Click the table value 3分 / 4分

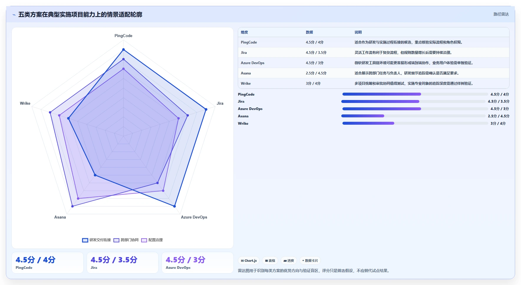pos(313,84)
